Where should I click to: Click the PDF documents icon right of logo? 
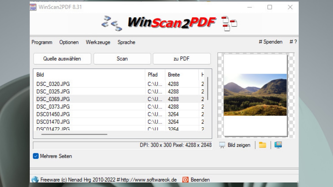point(229,23)
